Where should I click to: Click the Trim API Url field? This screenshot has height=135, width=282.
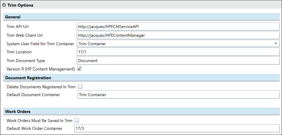pos(178,27)
